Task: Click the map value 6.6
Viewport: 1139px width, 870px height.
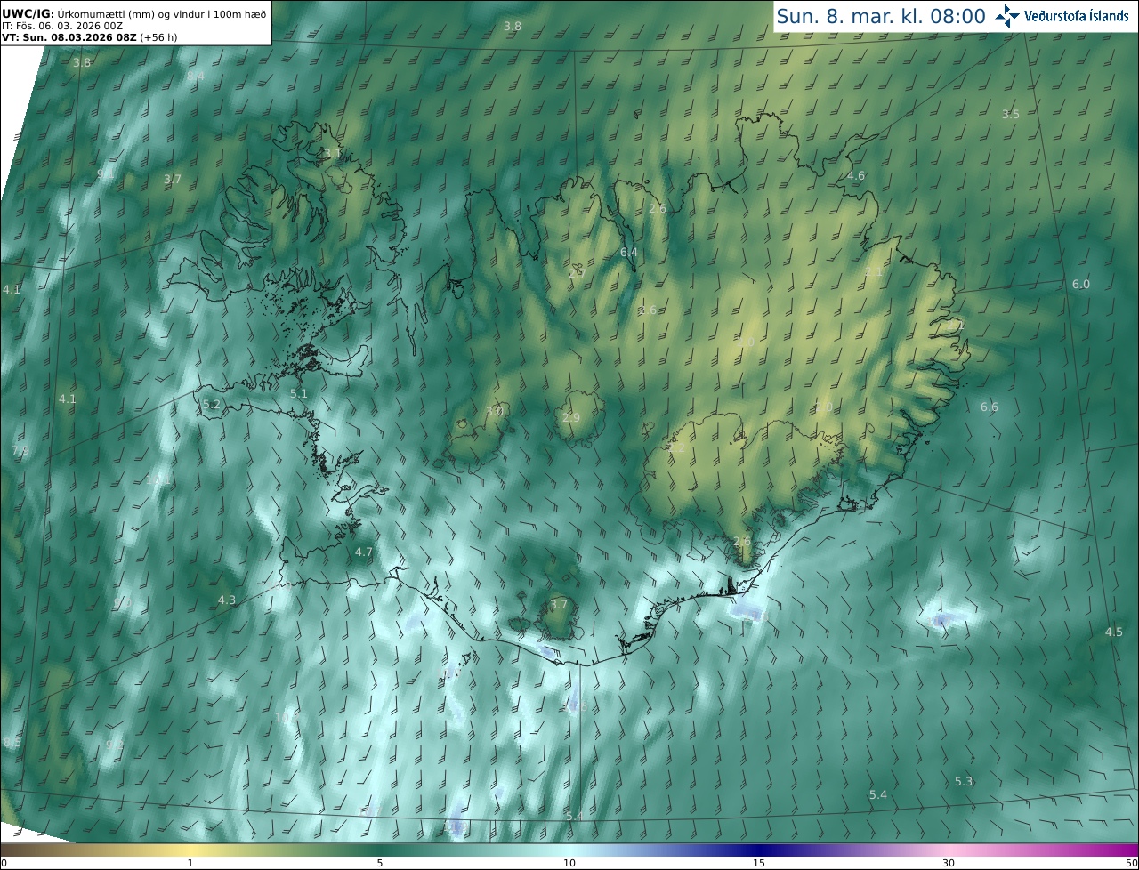Action: (990, 407)
